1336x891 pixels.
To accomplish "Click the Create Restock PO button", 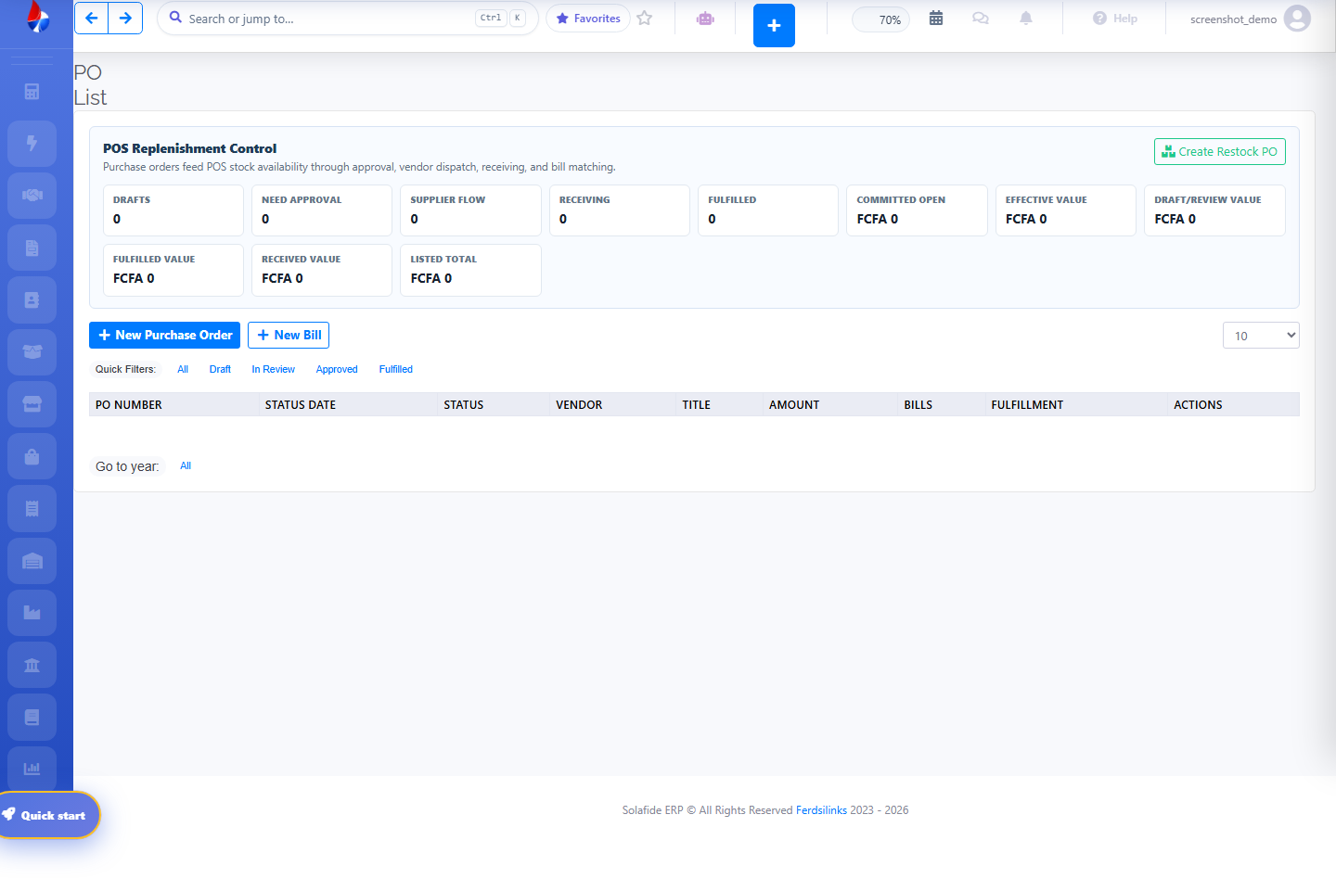I will [1219, 151].
